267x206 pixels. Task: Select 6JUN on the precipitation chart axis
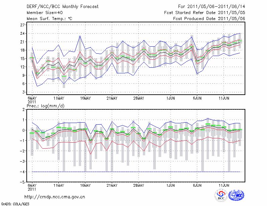coord(197,185)
